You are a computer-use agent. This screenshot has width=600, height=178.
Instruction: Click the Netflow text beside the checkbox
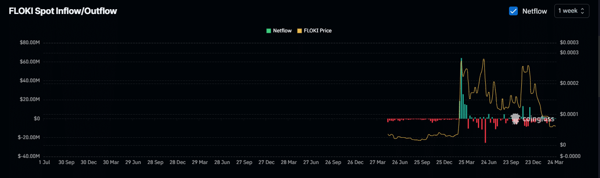535,11
